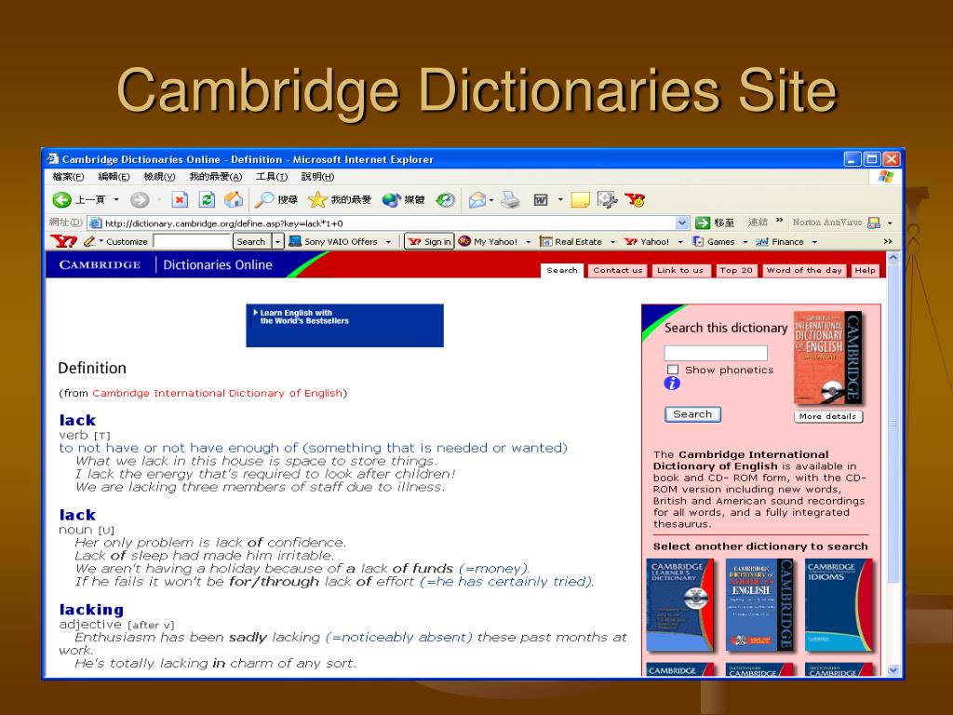Open the Yahoo! bookmark dropdown arrow
This screenshot has width=953, height=715.
tap(680, 242)
